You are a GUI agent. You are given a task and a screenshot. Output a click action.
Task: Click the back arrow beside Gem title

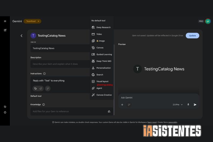(22, 35)
